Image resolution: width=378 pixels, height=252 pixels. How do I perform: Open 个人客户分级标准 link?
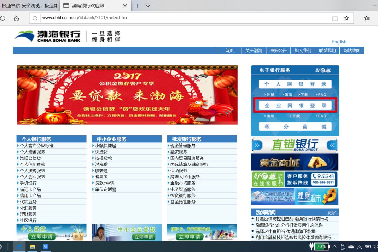click(x=37, y=146)
